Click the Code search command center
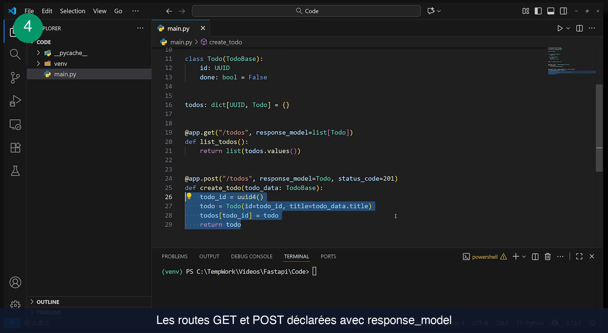Screen dimensions: 608x333 point(306,11)
